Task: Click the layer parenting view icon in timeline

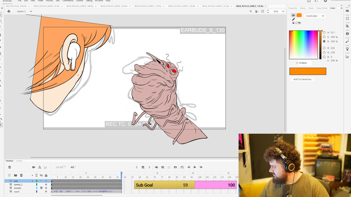Action: point(39,167)
